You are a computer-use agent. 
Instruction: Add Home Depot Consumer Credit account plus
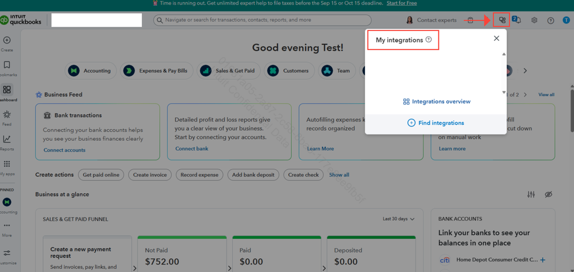pyautogui.click(x=543, y=260)
